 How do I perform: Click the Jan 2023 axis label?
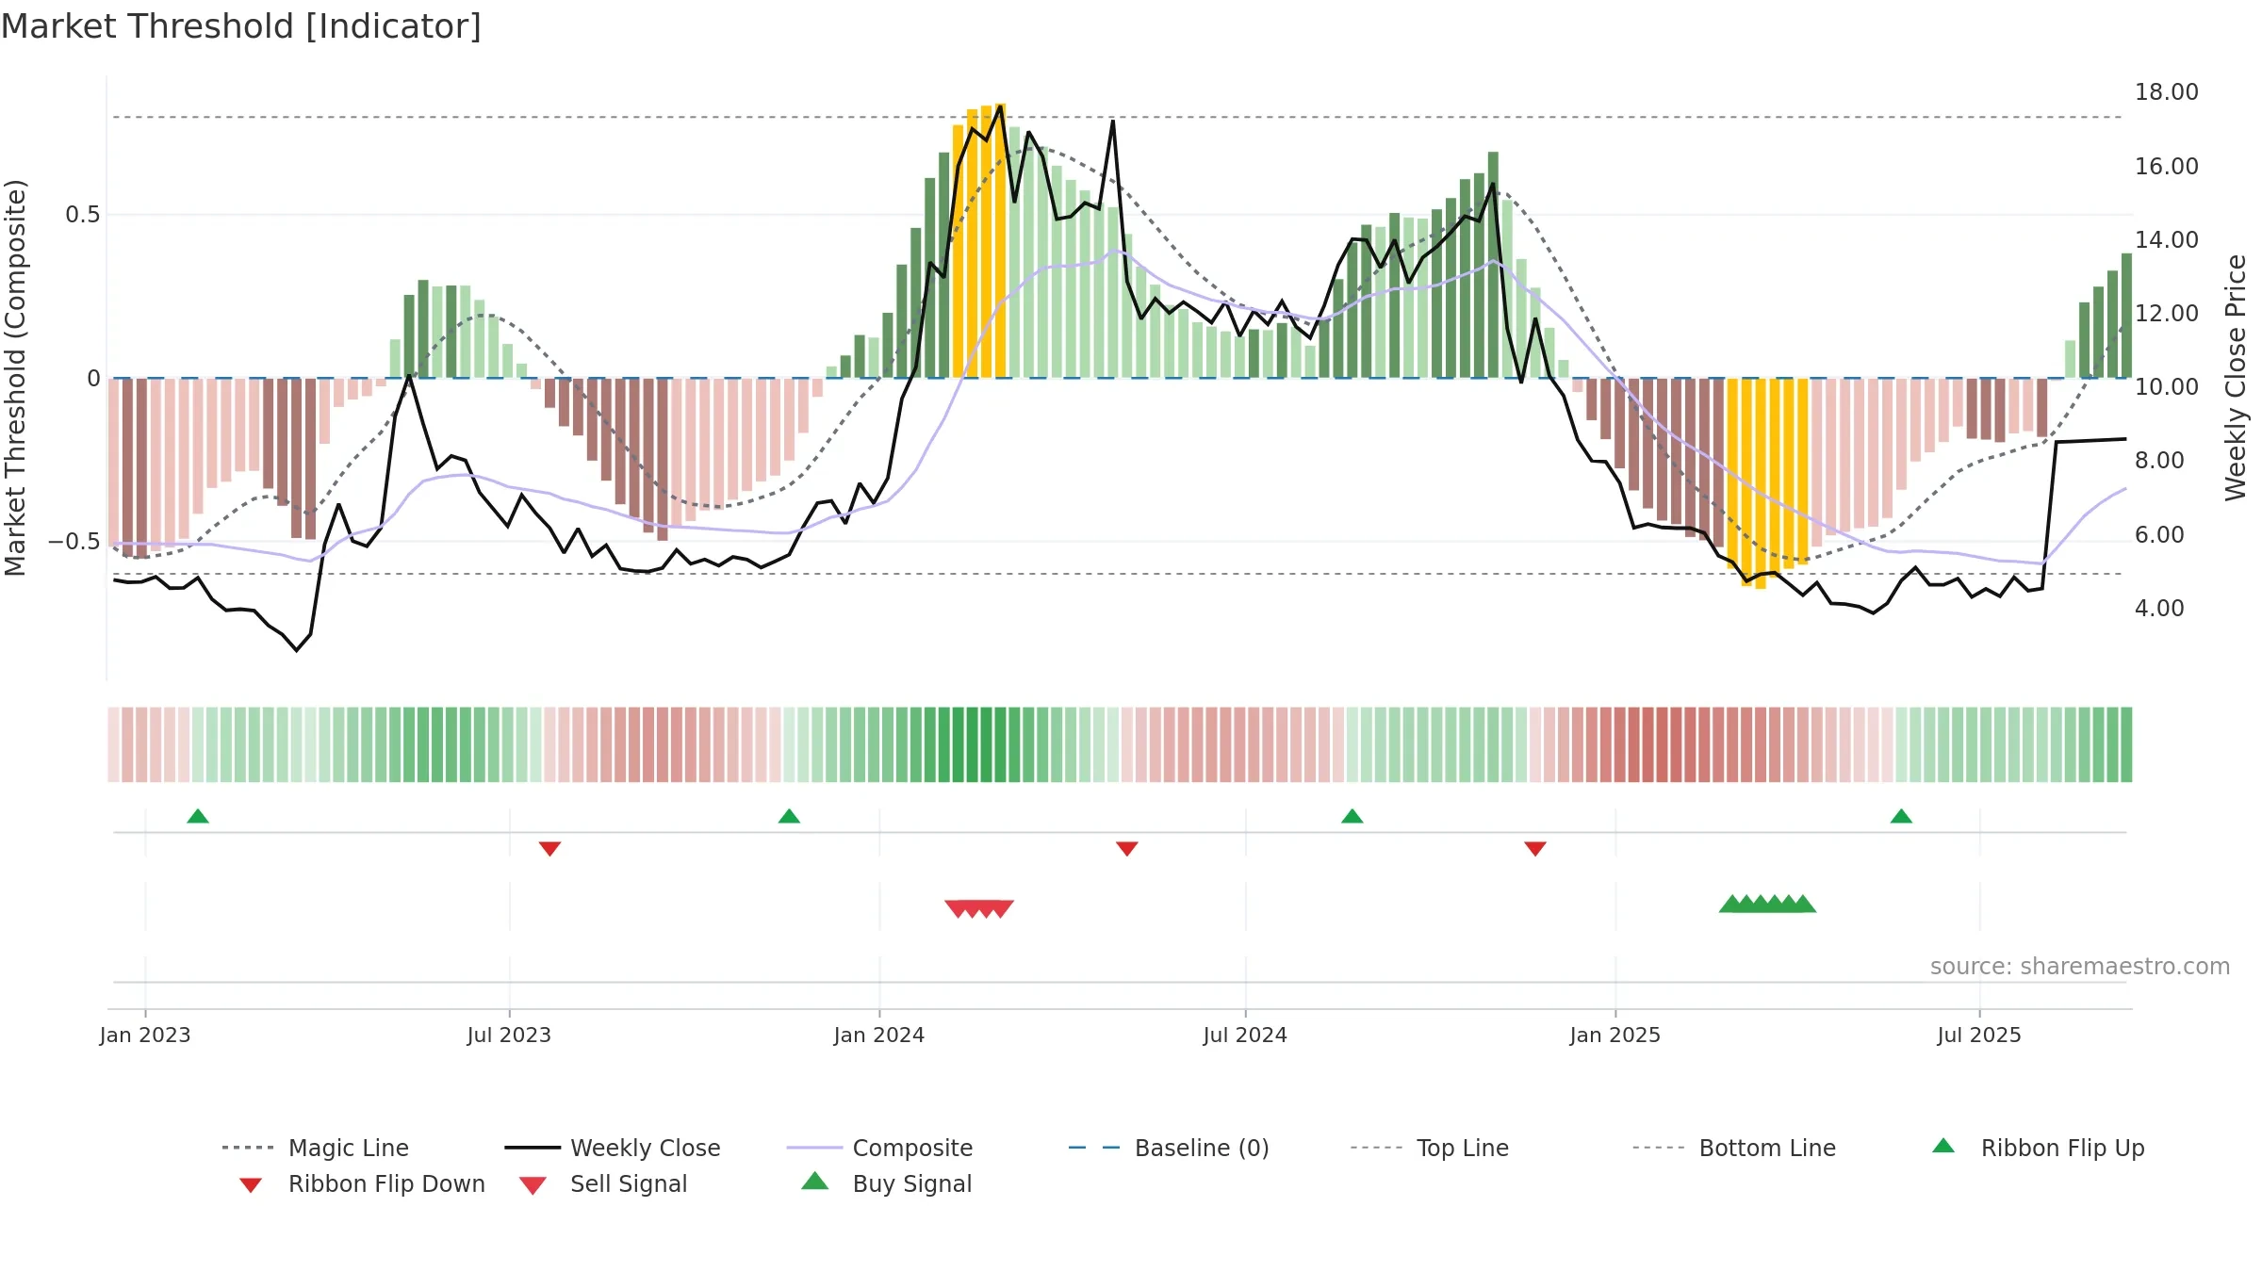coord(145,1036)
